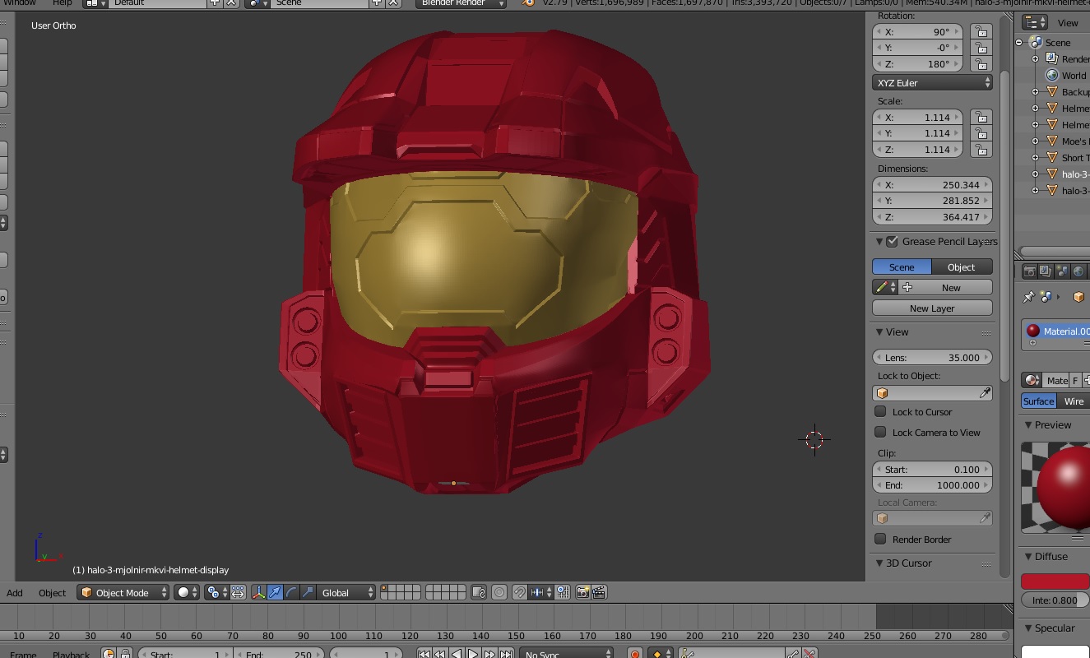Collapse the Scene tree in the outliner
This screenshot has height=658, width=1090.
pyautogui.click(x=1019, y=43)
